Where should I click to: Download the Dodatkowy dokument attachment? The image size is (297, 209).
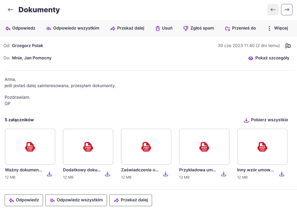coord(108,174)
